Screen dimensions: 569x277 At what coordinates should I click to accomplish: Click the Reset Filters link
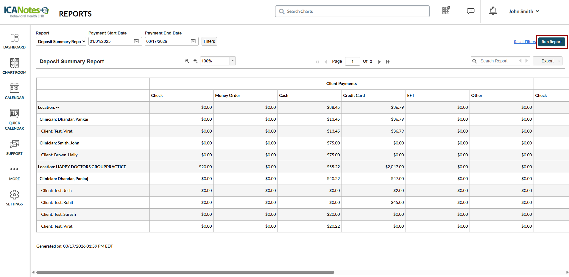point(524,42)
